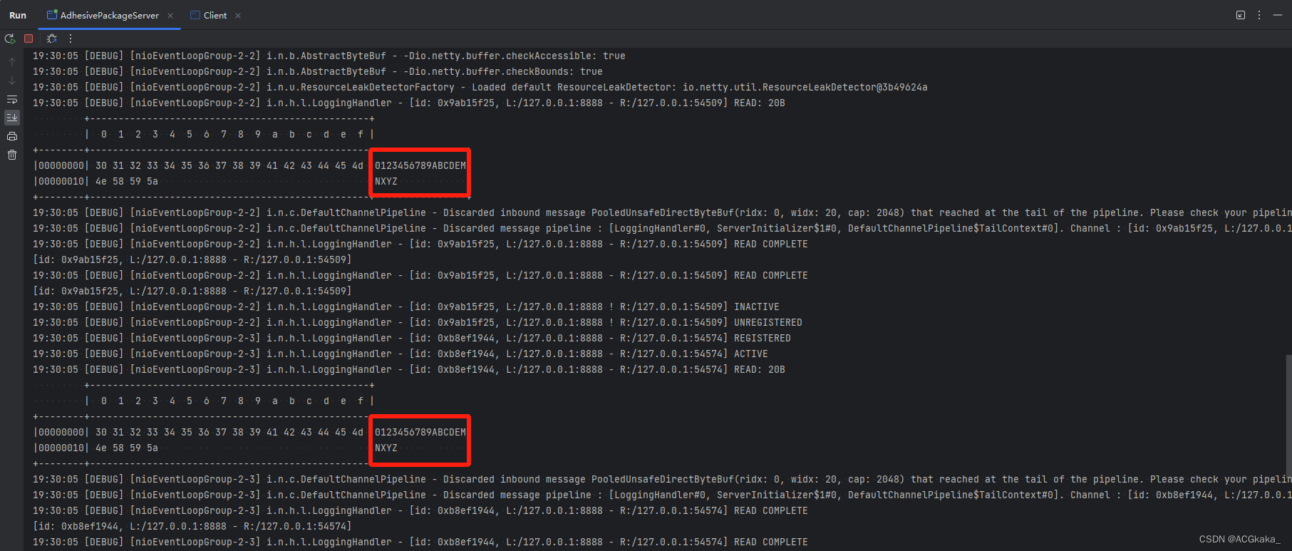Jump up the stack trace with up arrow

12,62
